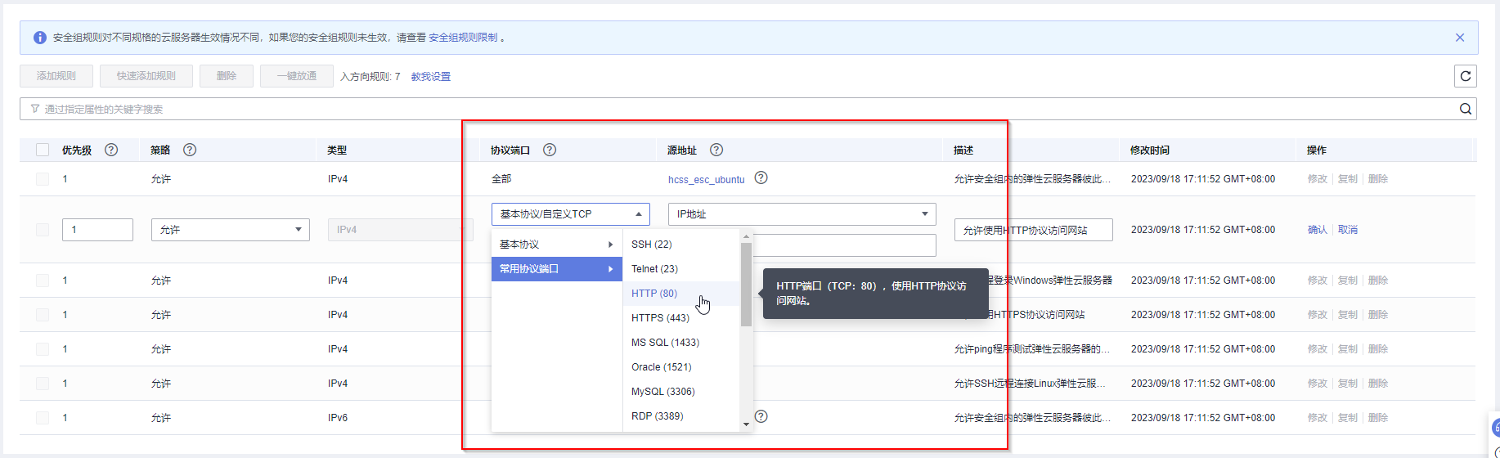Viewport: 1500px width, 458px height.
Task: Check the box for the IPv6 rule row
Action: (x=43, y=418)
